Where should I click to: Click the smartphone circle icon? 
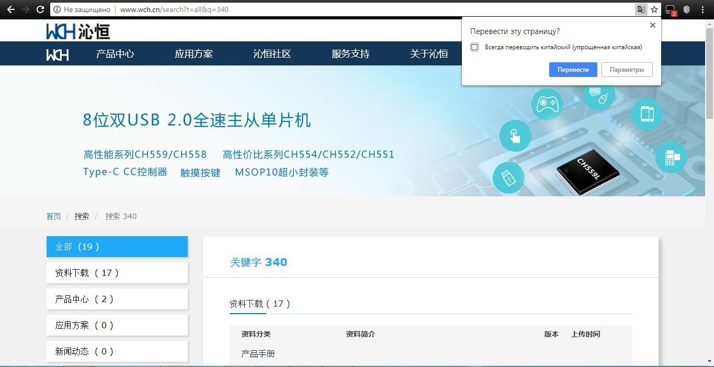pyautogui.click(x=647, y=114)
